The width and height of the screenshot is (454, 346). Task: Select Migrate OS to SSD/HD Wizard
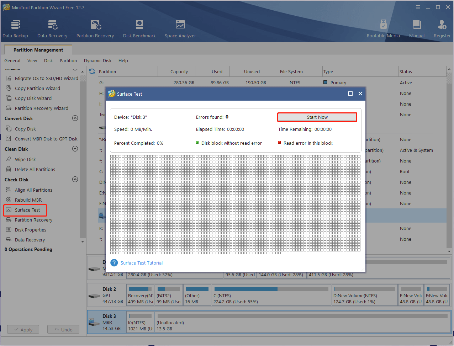click(x=42, y=78)
